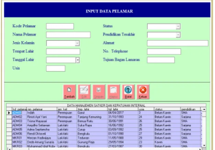Click the name cell Merzan Hadiwijaya
215x150 pixels.
pos(42,138)
